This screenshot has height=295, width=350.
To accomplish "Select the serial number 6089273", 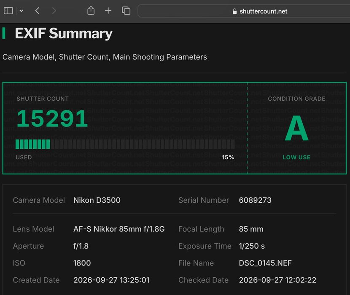I will click(255, 200).
